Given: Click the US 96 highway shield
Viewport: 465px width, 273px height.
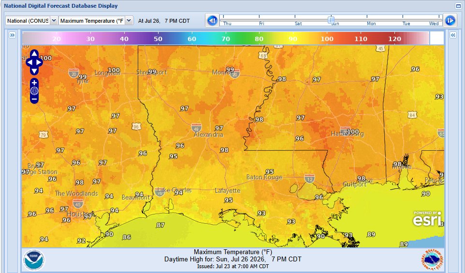Looking at the screenshot, I should tap(136, 127).
